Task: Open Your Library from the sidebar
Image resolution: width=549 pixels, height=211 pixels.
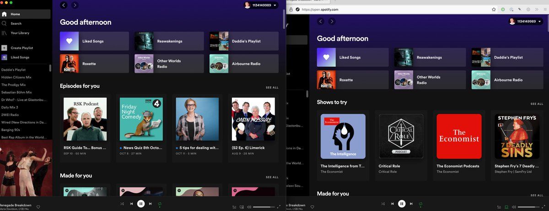Action: coord(20,33)
